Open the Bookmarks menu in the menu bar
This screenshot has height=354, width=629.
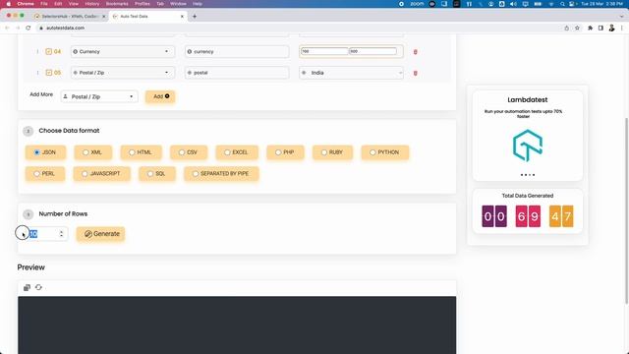point(117,4)
